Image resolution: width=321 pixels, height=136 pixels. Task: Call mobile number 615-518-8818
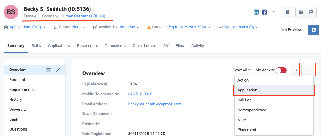point(140,94)
